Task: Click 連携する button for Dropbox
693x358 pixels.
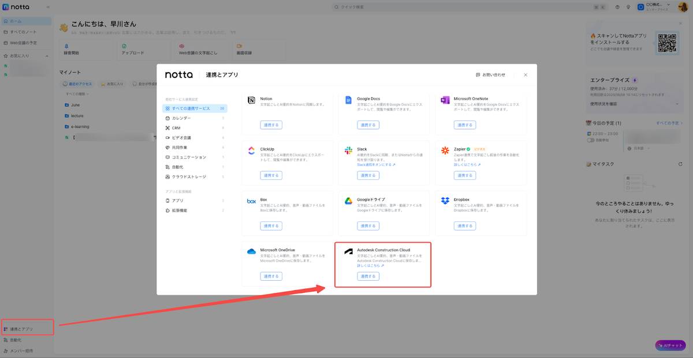Action: coord(465,226)
